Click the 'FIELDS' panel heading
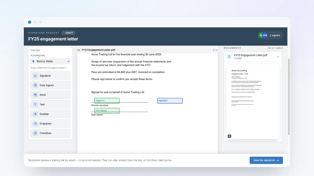Screen dimensions: 314x176 (x=35, y=50)
